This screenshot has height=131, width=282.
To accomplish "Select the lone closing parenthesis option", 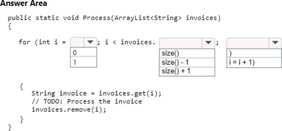I will click(x=254, y=53).
